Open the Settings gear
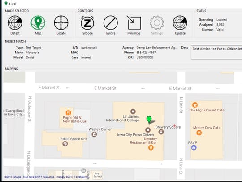 [x=157, y=23]
